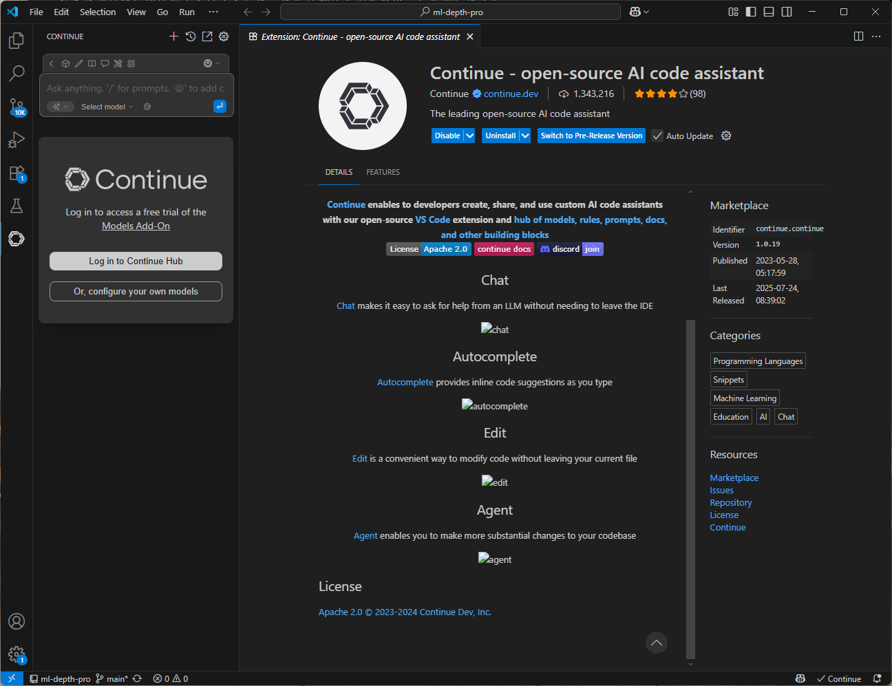This screenshot has height=686, width=892.
Task: Click Log in to Continue Hub button
Action: pos(136,261)
